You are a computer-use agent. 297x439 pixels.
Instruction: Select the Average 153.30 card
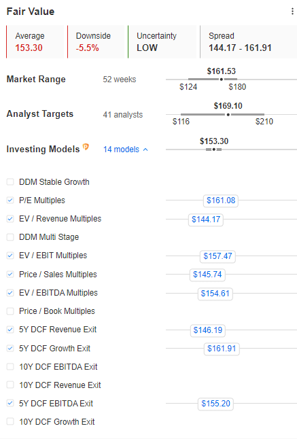[35, 41]
